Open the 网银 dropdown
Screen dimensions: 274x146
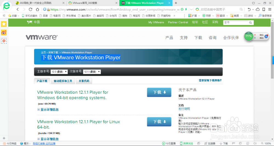tap(208, 16)
